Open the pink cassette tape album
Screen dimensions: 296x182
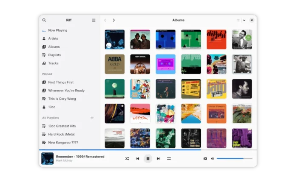pos(165,64)
